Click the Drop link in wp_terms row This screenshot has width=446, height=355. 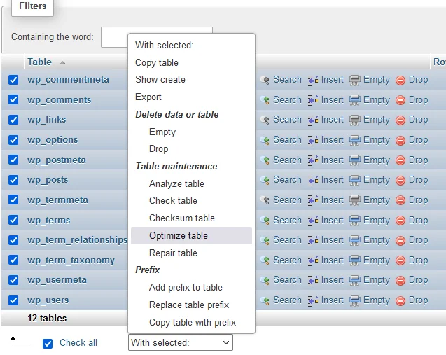click(419, 221)
